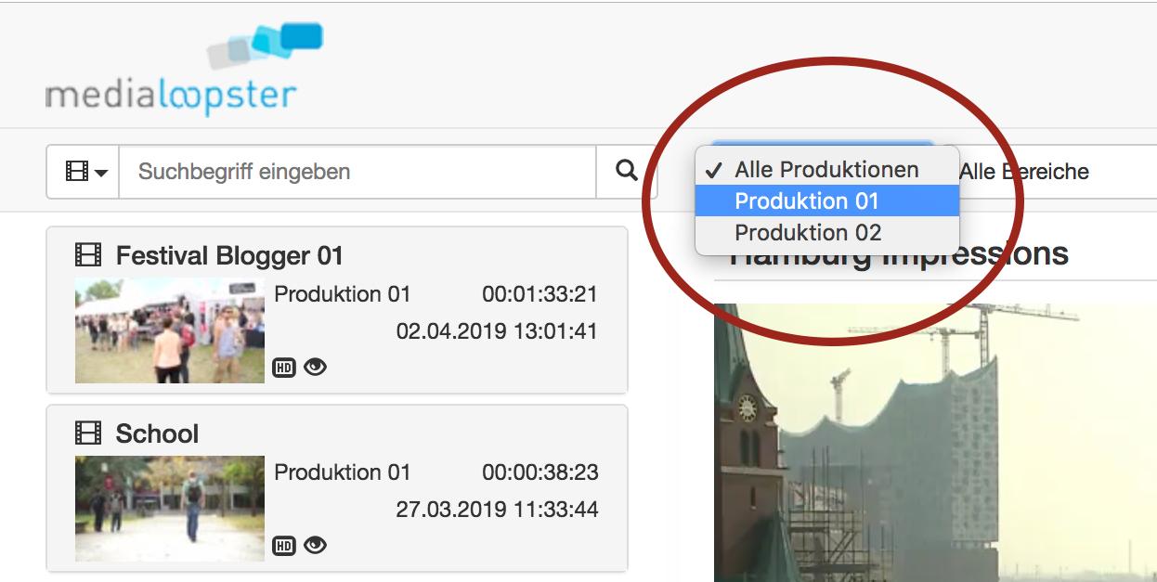Click School date 27.03.2019 11:33:44
This screenshot has height=582, width=1157.
coord(497,510)
